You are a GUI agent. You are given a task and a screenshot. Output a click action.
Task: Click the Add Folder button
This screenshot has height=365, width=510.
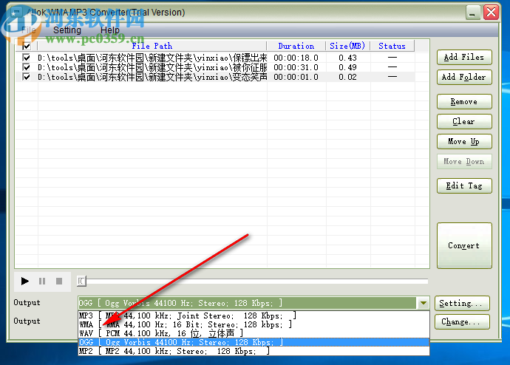point(464,78)
